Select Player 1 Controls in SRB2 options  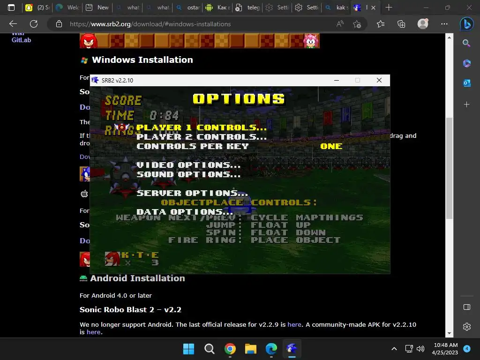click(x=201, y=127)
